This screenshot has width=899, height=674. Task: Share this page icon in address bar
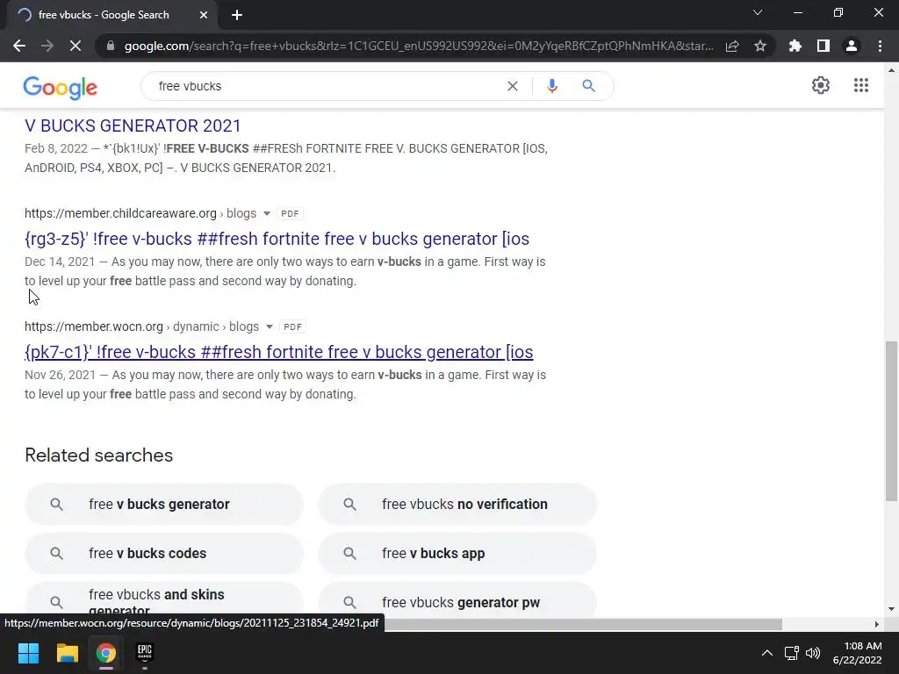732,46
